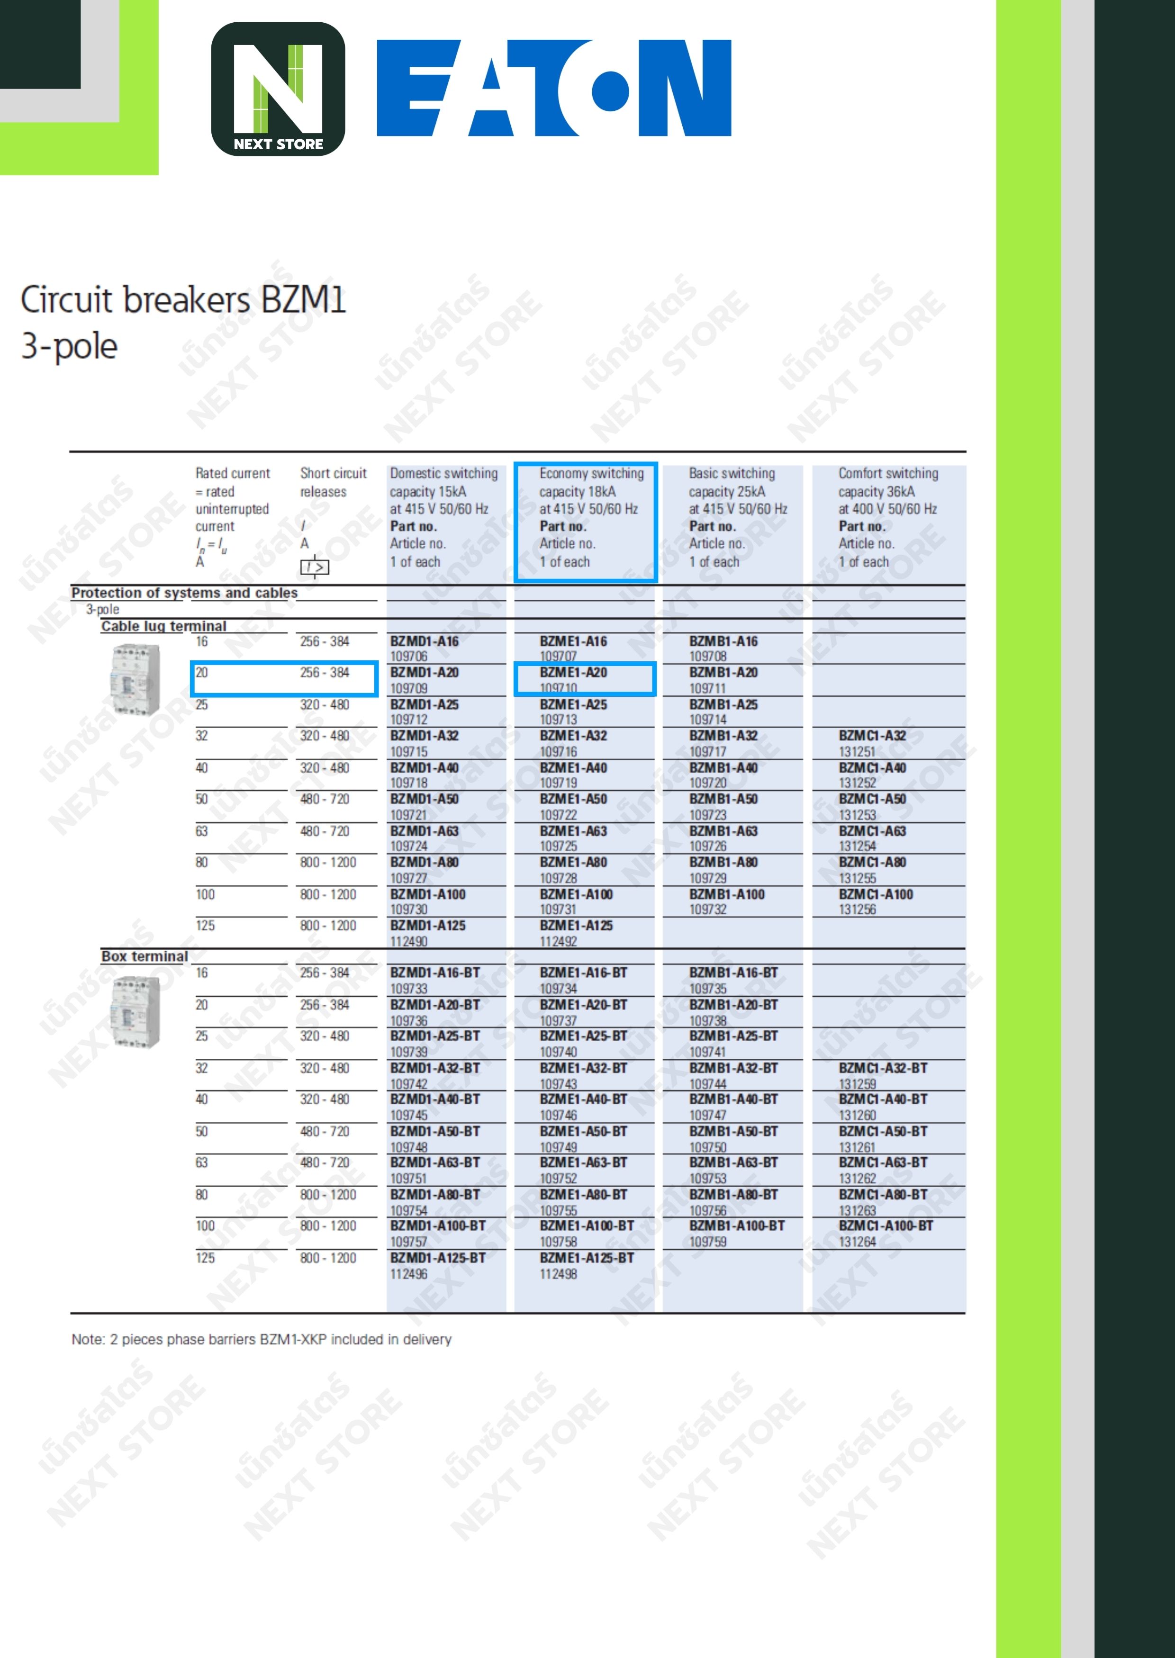Viewport: 1175px width, 1658px height.
Task: Click the phase barriers BZM1-XKP note
Action: [x=261, y=1339]
